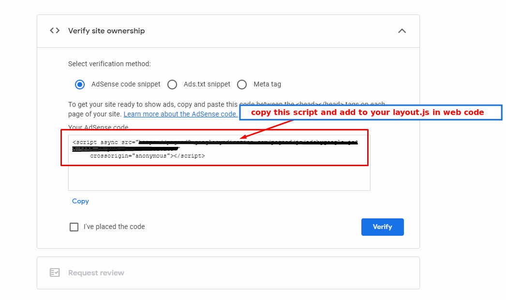Click the Your AdSense code label
This screenshot has width=506, height=300.
click(x=98, y=127)
